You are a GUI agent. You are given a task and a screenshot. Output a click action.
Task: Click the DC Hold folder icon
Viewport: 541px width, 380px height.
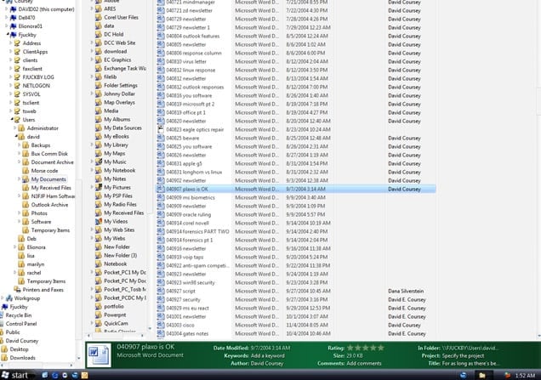pos(99,34)
